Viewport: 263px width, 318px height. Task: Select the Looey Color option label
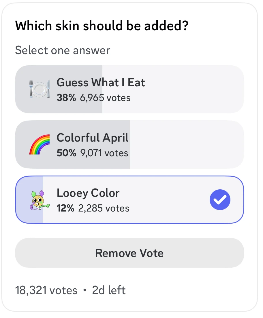(x=88, y=193)
